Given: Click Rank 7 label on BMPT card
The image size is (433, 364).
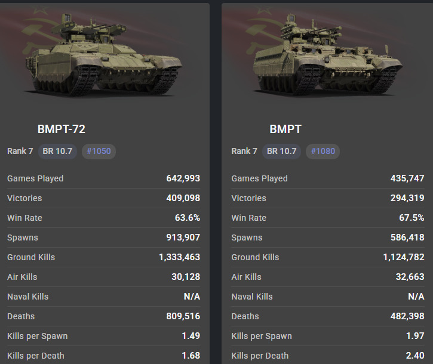Looking at the screenshot, I should (244, 151).
